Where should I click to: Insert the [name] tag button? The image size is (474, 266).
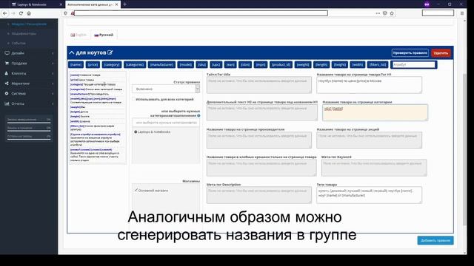76,64
